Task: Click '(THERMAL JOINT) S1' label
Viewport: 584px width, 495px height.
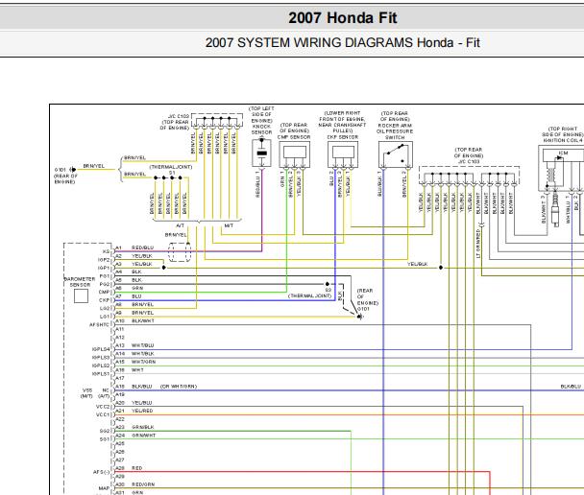Action: [x=171, y=170]
